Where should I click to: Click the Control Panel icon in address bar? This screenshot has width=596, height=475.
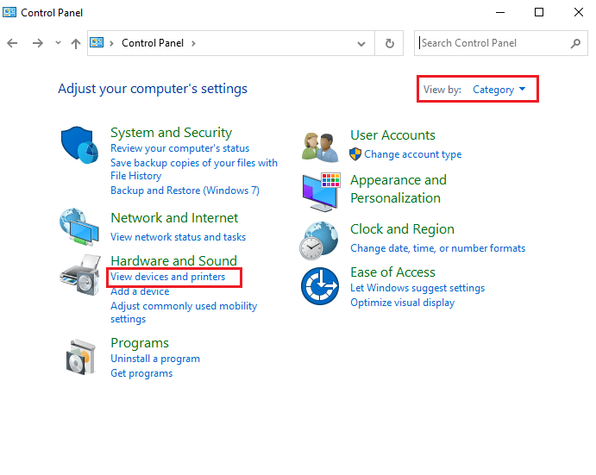(97, 42)
